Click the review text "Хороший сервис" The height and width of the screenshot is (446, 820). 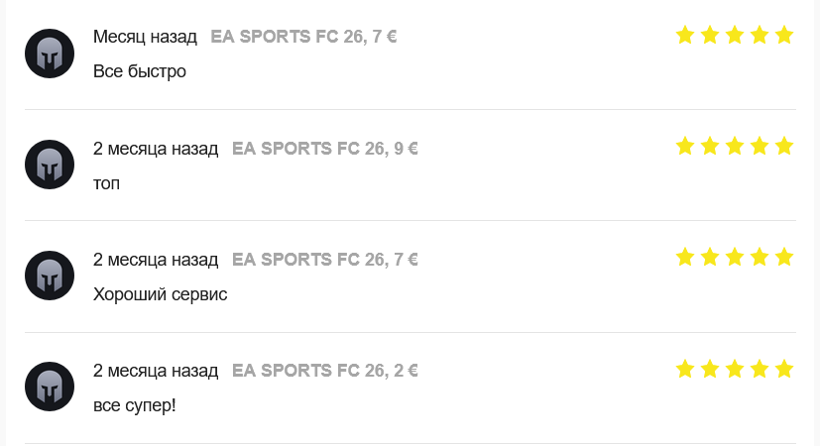[160, 294]
